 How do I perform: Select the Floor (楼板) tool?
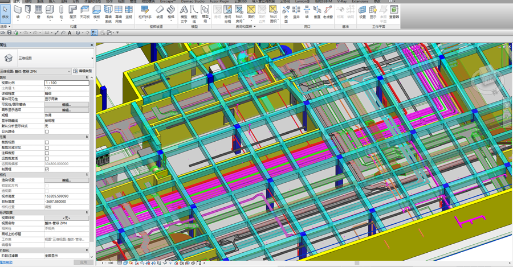click(96, 12)
